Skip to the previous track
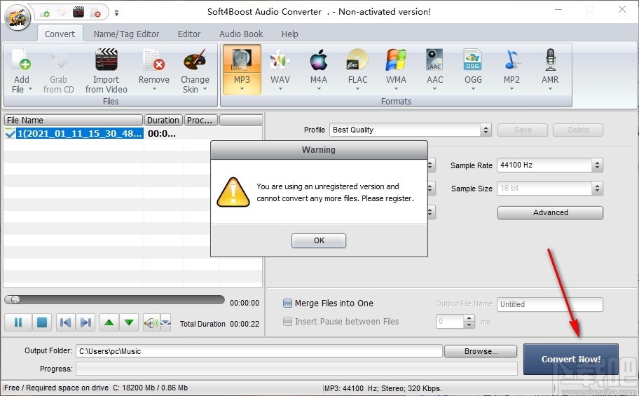The height and width of the screenshot is (396, 639). (x=65, y=322)
